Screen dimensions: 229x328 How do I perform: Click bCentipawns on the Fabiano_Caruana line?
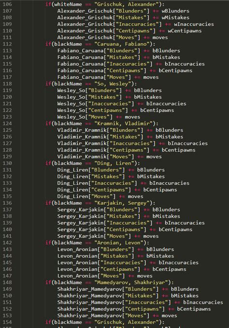click(175, 71)
